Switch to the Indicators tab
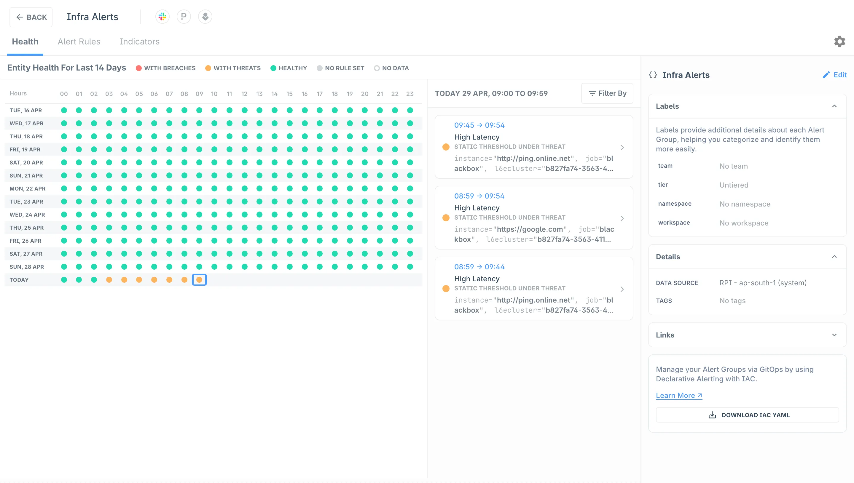854x483 pixels. pos(139,41)
